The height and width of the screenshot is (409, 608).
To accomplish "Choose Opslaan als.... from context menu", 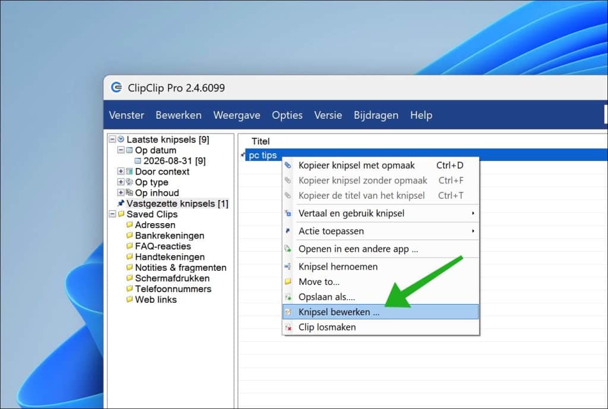I will (x=381, y=297).
